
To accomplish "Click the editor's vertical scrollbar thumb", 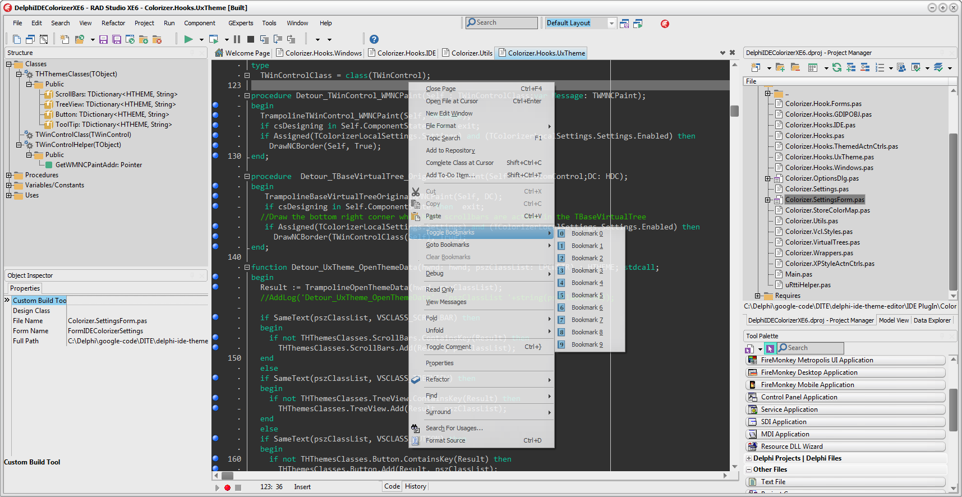I will click(x=734, y=111).
